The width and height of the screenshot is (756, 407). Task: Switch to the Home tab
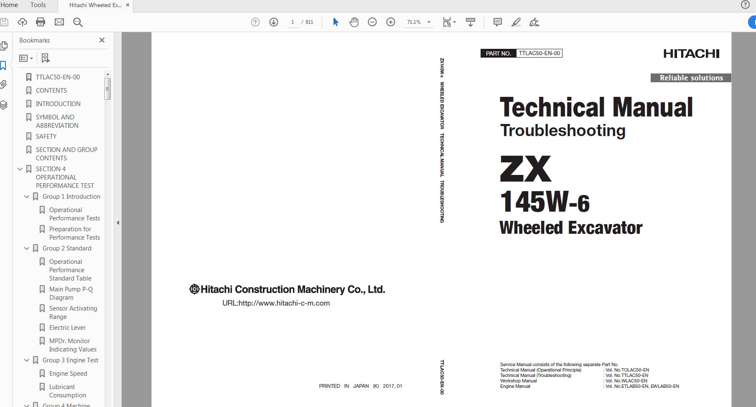point(9,5)
